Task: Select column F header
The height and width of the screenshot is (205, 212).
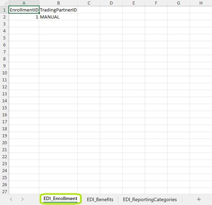Action: tap(156, 3)
